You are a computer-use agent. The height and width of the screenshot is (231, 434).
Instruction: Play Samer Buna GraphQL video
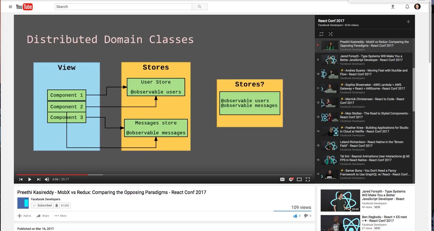[364, 174]
